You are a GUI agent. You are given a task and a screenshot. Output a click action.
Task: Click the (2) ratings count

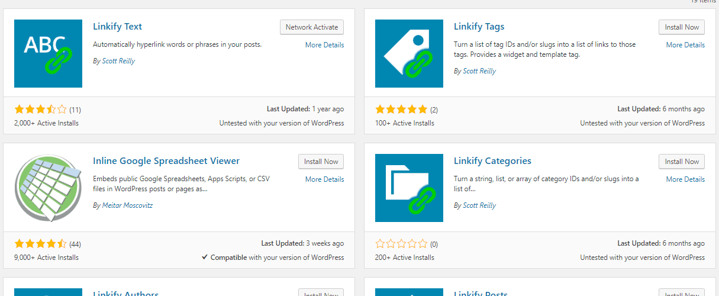coord(434,110)
